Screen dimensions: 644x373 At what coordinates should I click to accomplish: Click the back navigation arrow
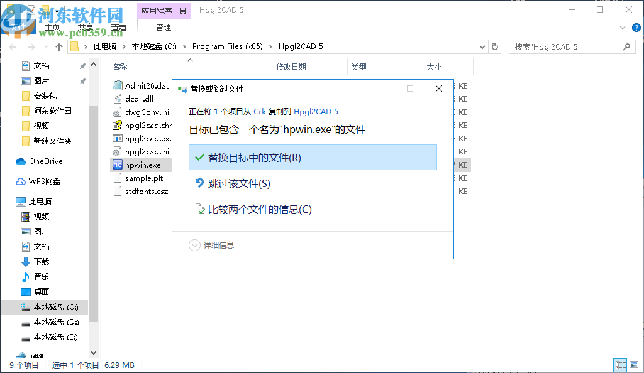pos(13,46)
